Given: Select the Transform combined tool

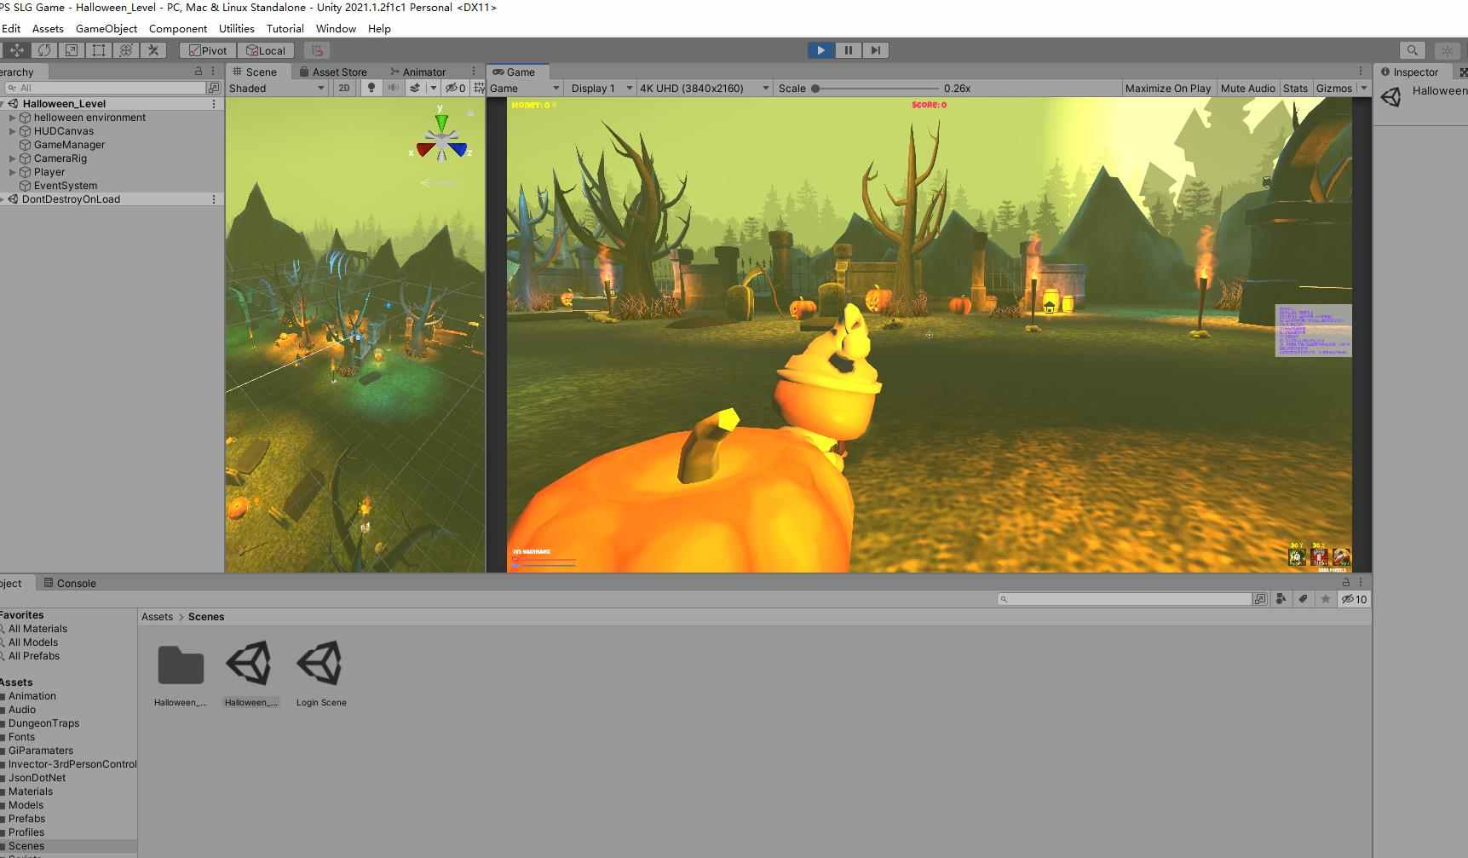Looking at the screenshot, I should (x=126, y=49).
